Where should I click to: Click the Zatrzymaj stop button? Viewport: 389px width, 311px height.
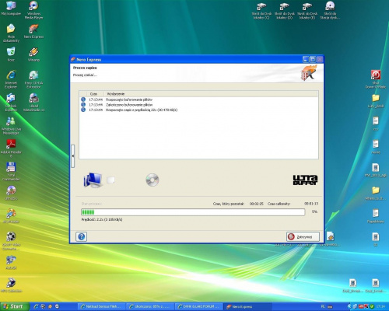[303, 236]
